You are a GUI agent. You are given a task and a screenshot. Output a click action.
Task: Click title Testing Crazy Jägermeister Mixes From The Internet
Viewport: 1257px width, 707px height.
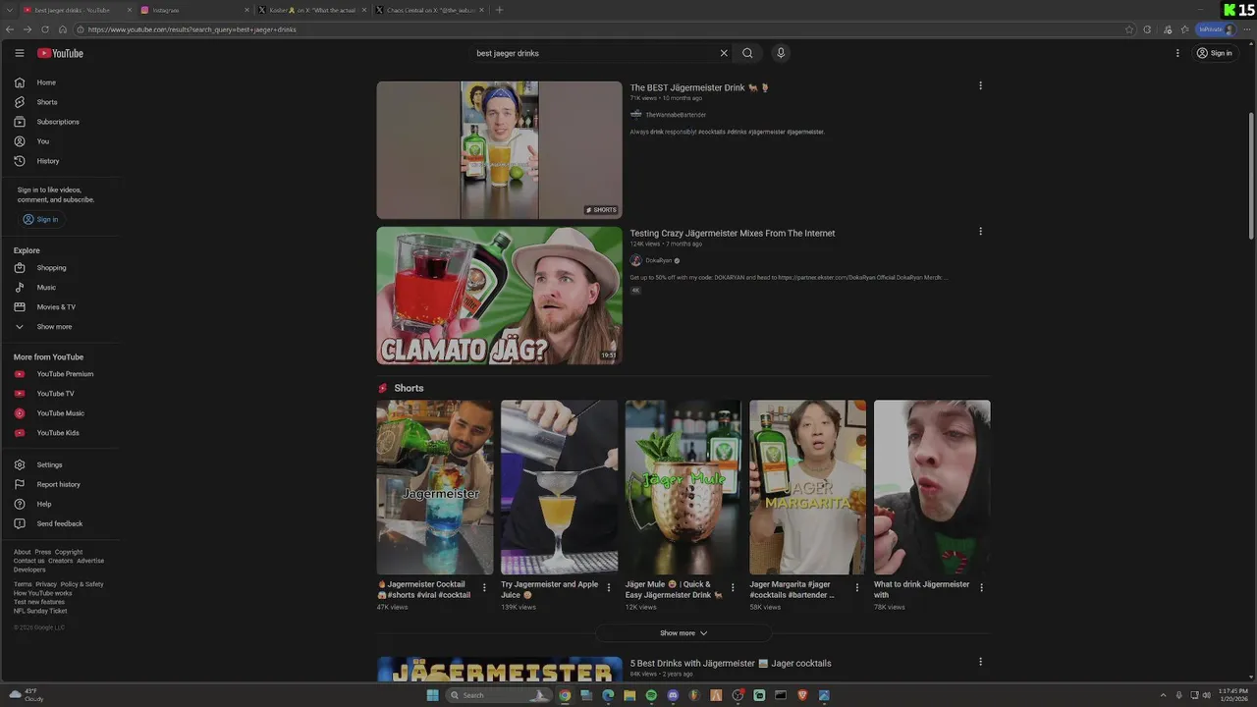[733, 234]
